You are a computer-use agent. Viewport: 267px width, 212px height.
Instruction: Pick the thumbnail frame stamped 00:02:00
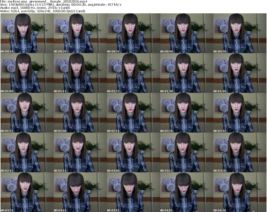click(x=80, y=113)
